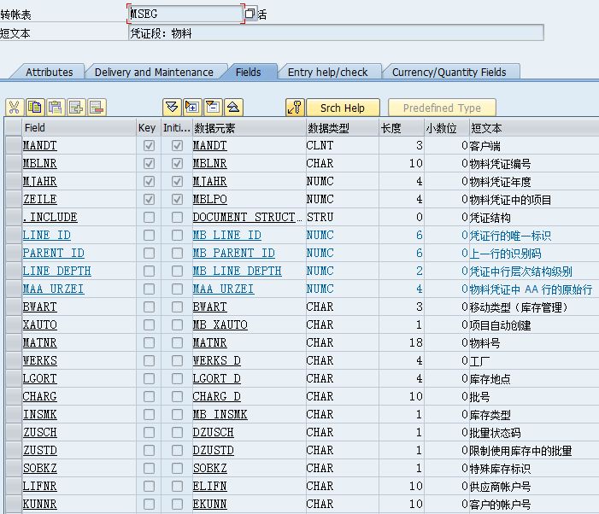
Task: Check Key checkbox for LINE_ID row
Action: pos(149,235)
